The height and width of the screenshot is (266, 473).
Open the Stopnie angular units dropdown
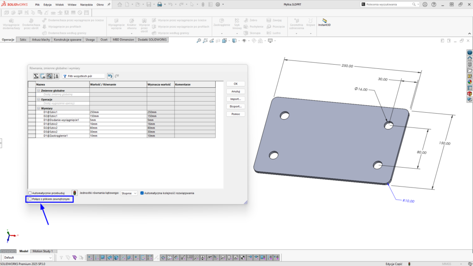click(x=129, y=193)
